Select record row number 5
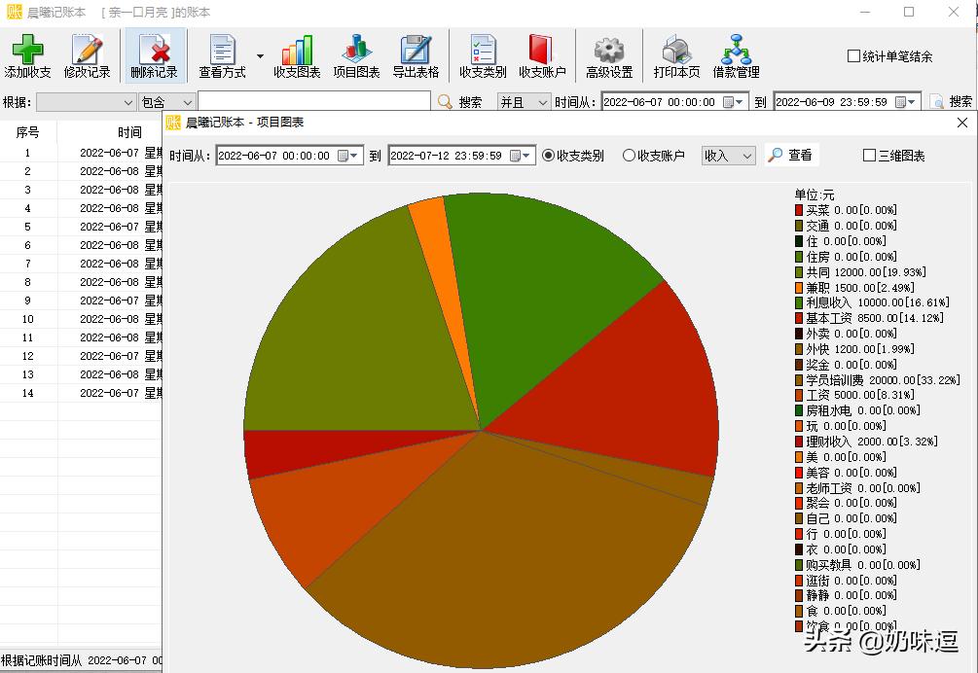Image resolution: width=978 pixels, height=673 pixels. pyautogui.click(x=81, y=227)
